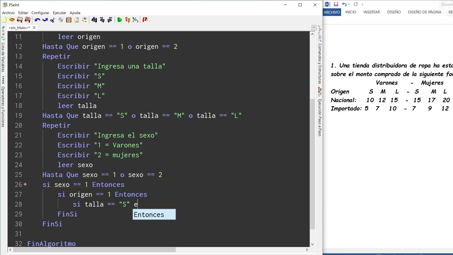Click the "Nacional:" row in Word document
453x255 pixels.
[x=390, y=100]
